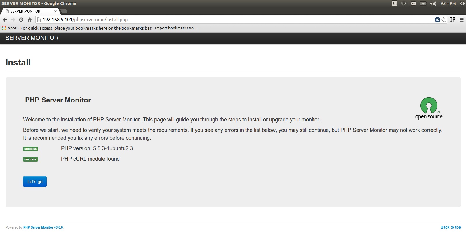Reload the install page
The image size is (466, 232).
[21, 20]
